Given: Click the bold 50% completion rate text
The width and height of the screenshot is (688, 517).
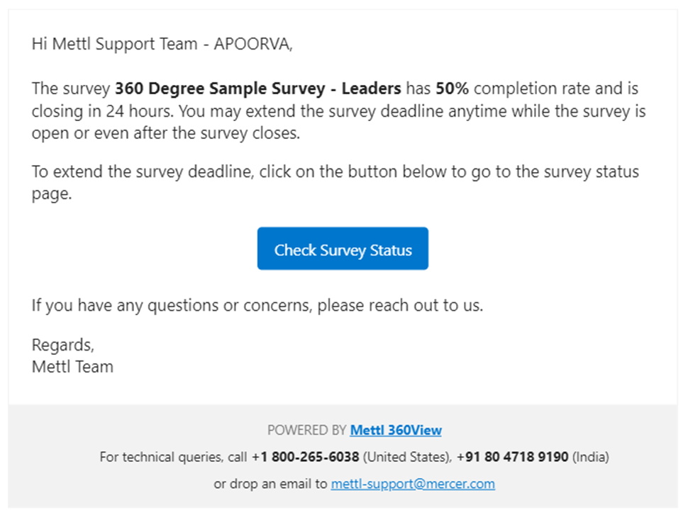Looking at the screenshot, I should (452, 89).
